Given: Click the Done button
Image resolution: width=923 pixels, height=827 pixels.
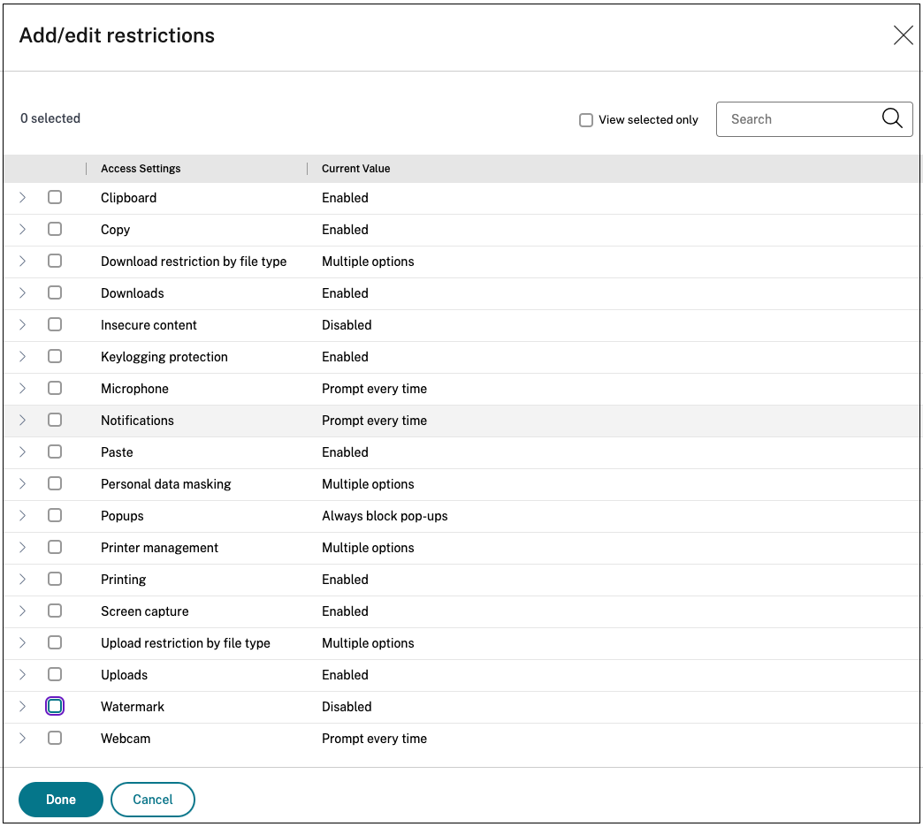Looking at the screenshot, I should pos(61,800).
